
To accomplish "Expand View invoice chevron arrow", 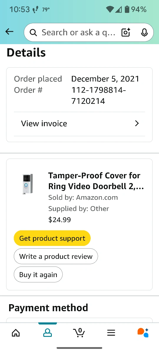I will (x=137, y=124).
